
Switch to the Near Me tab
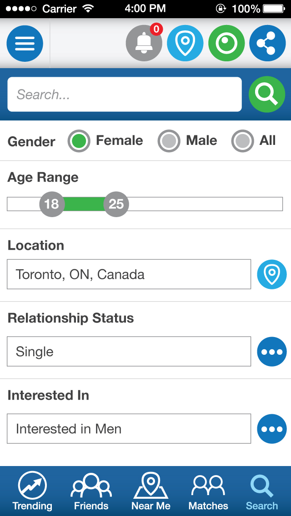tap(151, 491)
